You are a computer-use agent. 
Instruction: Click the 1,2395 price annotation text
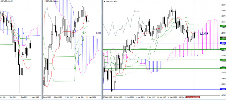tap(204, 33)
